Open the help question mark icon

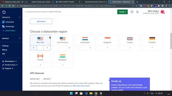coord(132,12)
